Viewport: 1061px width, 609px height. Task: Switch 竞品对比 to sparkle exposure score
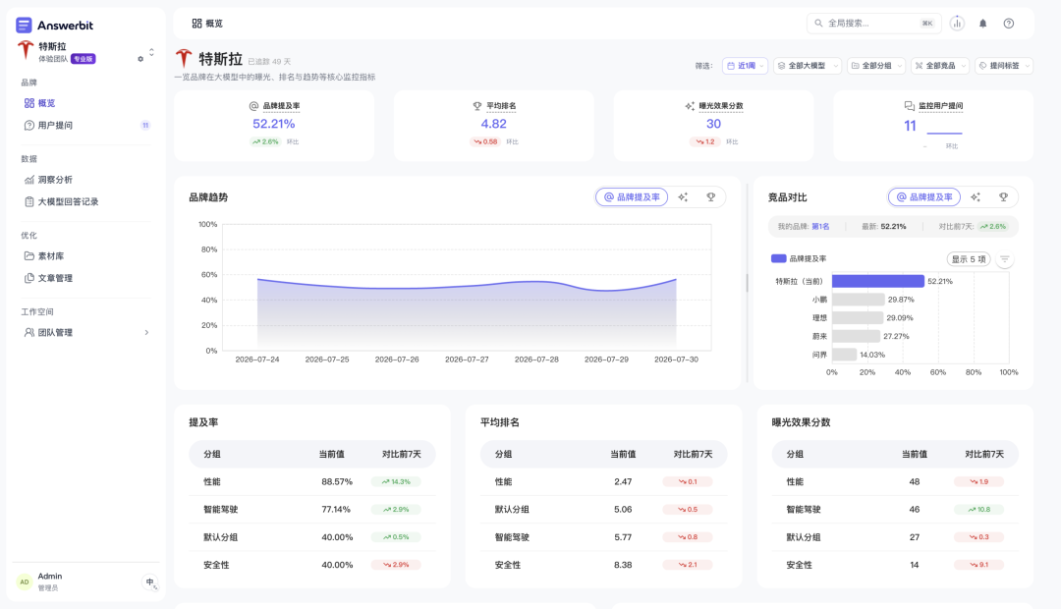[976, 196]
